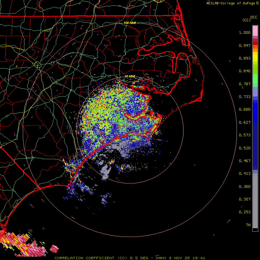This screenshot has height=260, width=260.
Task: Select the 0.307 scale value
Action: click(x=245, y=199)
